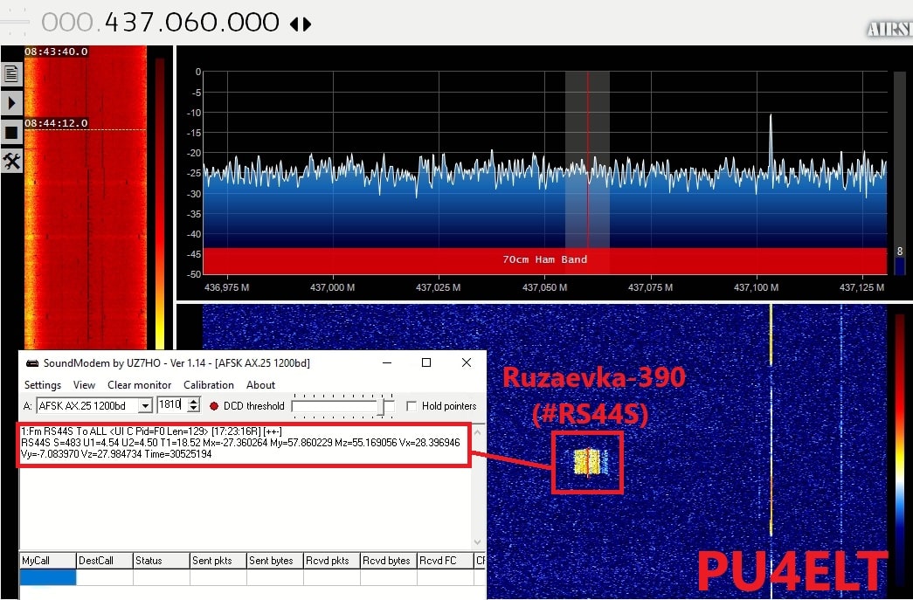This screenshot has height=600, width=913.
Task: Click the Sent bytes column header
Action: click(275, 561)
